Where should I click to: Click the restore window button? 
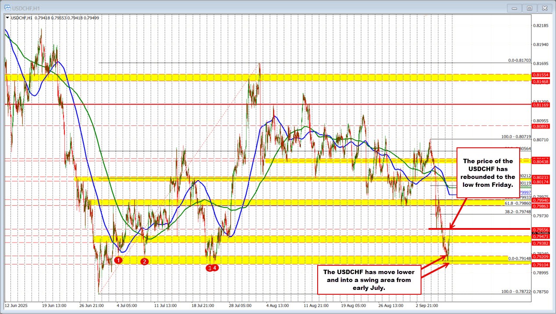pos(529,8)
